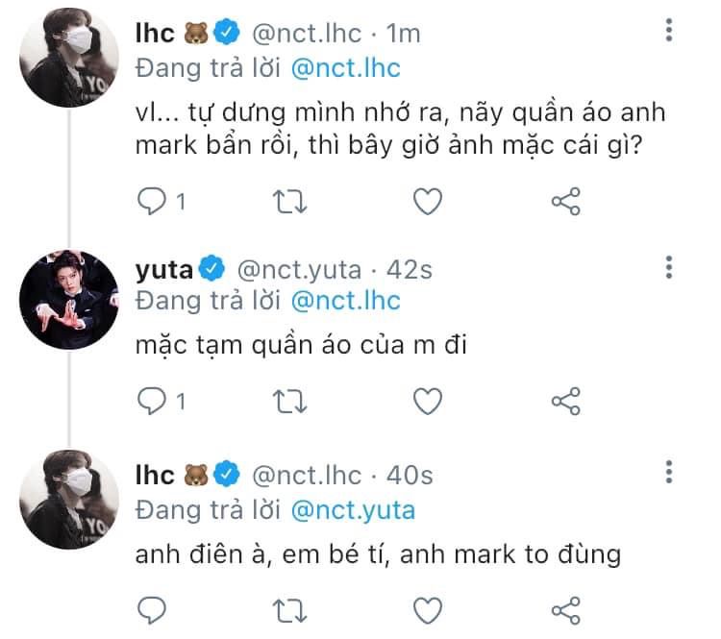Open the @nct.yuta reply mention link

point(352,507)
